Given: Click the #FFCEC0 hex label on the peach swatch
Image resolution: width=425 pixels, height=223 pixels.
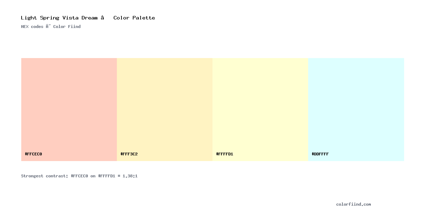Looking at the screenshot, I should [33, 154].
